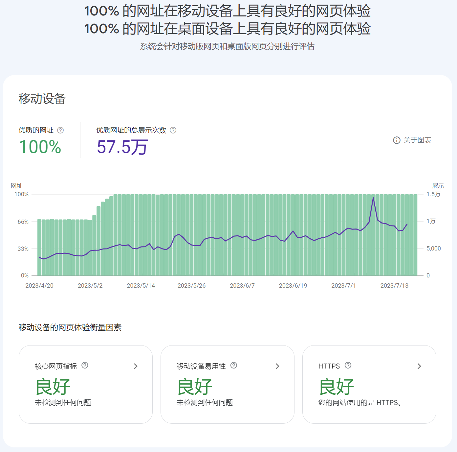This screenshot has height=452, width=457.
Task: Open help icon next to 核心网页指标
Action: click(85, 365)
